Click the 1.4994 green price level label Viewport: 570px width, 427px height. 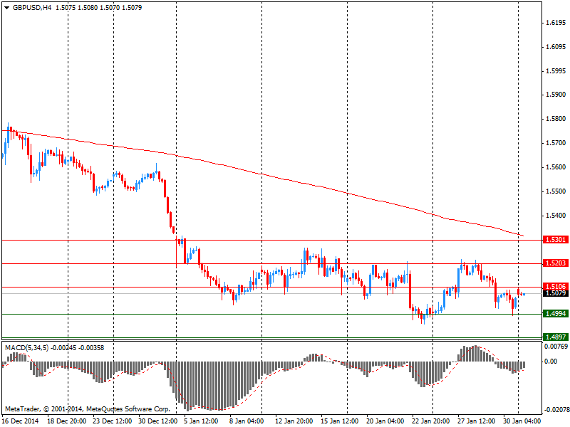tap(556, 314)
